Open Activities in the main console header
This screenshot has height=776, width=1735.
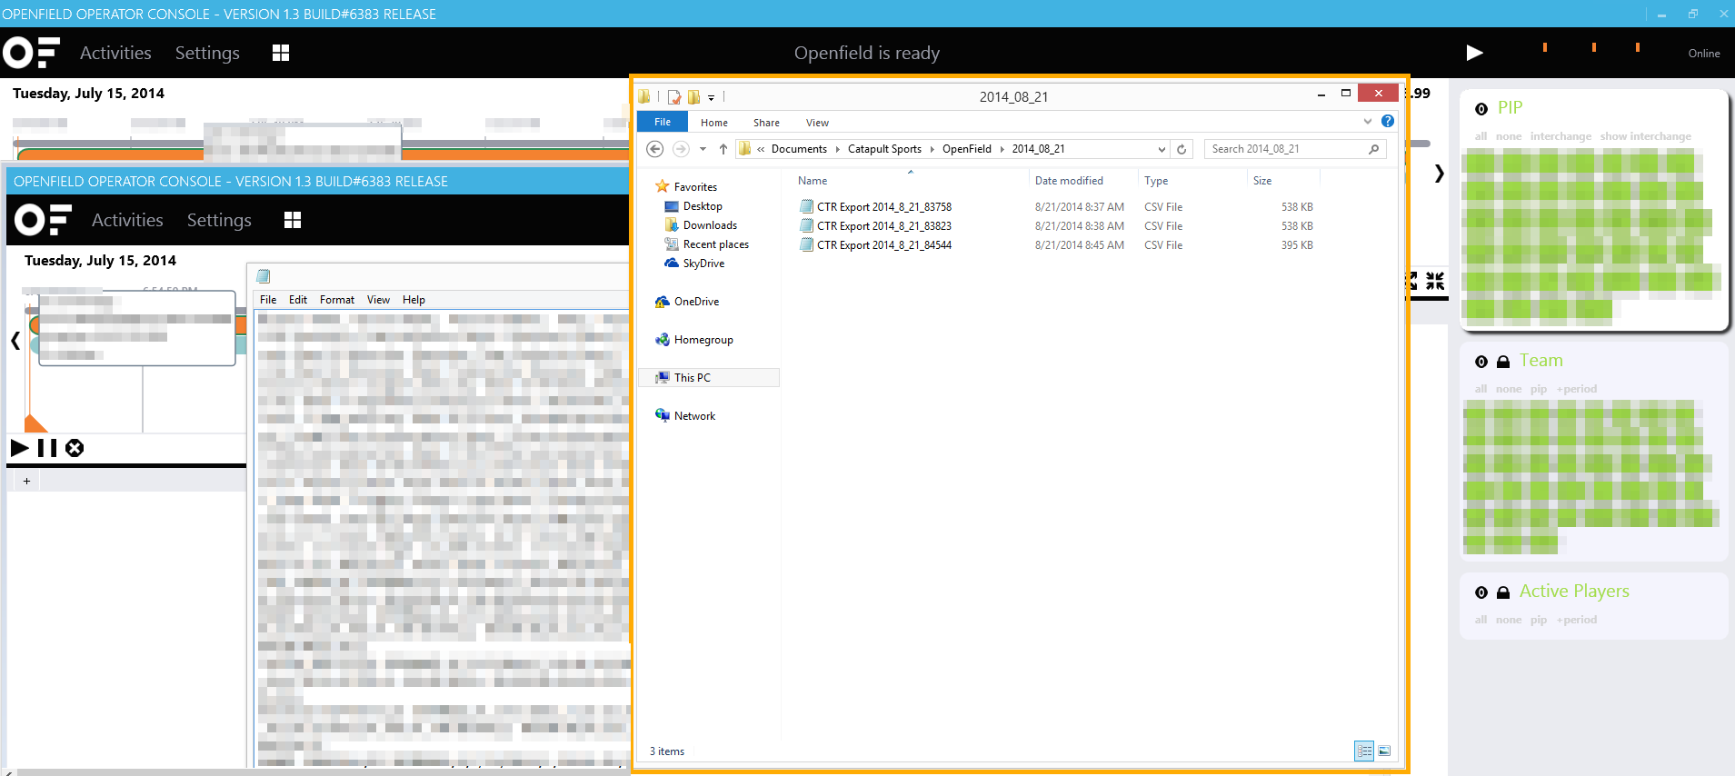[x=115, y=53]
